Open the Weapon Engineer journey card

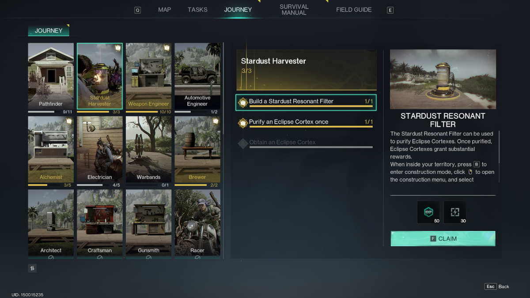(148, 76)
